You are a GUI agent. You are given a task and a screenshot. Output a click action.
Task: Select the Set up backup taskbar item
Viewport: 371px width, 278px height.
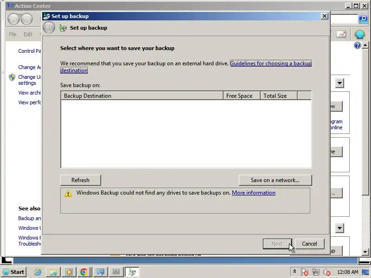pyautogui.click(x=132, y=272)
